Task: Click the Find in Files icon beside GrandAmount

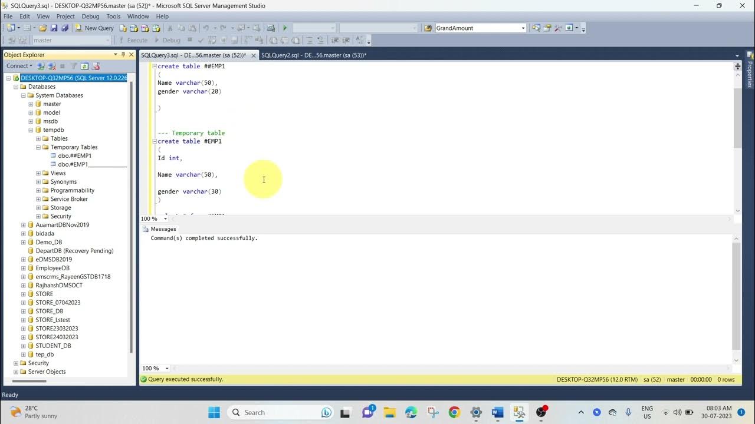Action: tap(428, 28)
